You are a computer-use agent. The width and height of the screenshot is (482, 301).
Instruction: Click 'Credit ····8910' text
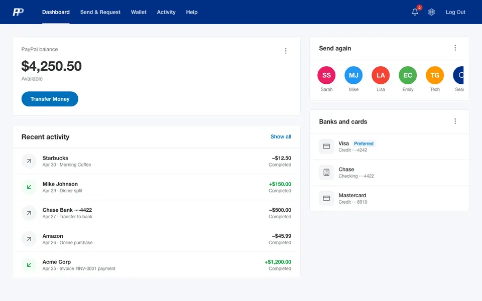point(353,202)
